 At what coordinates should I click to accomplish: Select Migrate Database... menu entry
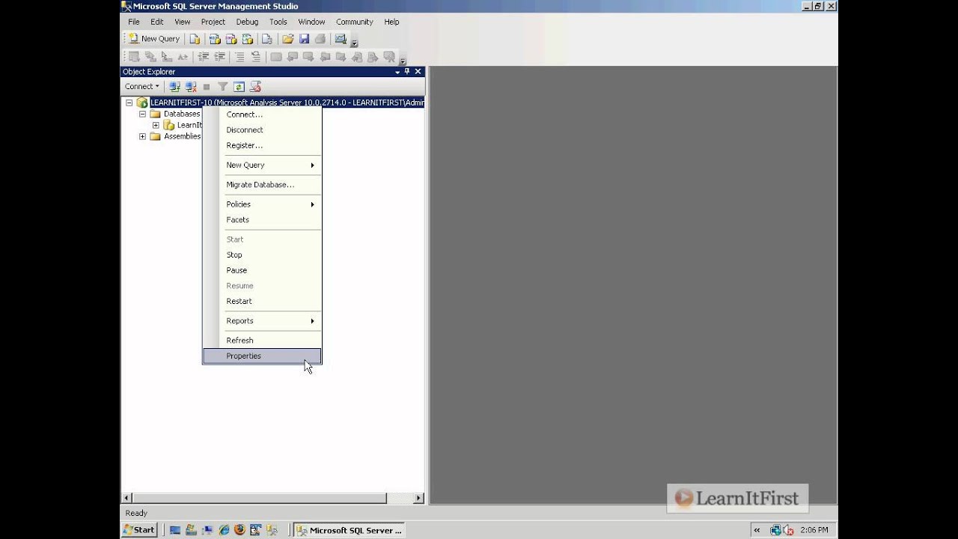click(x=262, y=184)
